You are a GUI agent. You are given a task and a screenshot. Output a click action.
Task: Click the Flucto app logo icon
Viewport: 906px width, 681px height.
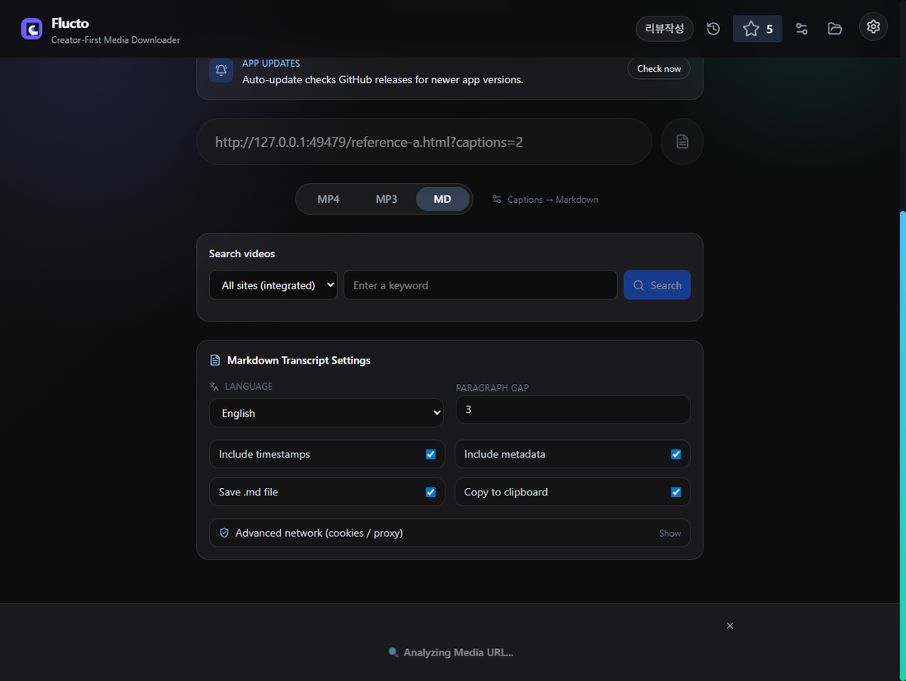[x=32, y=28]
